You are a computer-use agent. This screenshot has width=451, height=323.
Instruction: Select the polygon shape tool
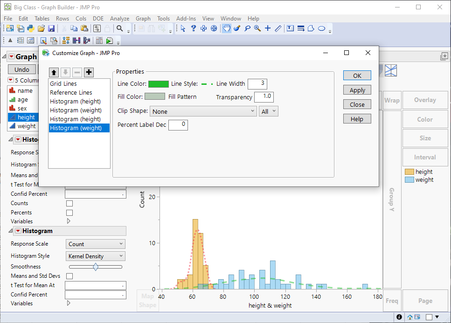311,28
